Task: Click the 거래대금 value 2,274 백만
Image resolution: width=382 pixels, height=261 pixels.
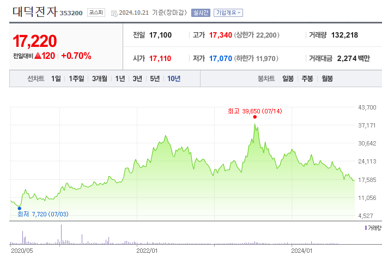Action: click(x=354, y=58)
